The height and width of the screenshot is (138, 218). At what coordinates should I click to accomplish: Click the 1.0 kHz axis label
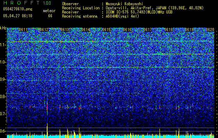[x=3, y=62]
